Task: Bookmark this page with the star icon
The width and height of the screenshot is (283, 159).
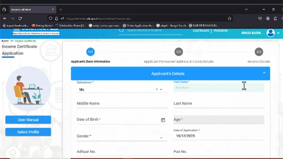Action: click(229, 19)
